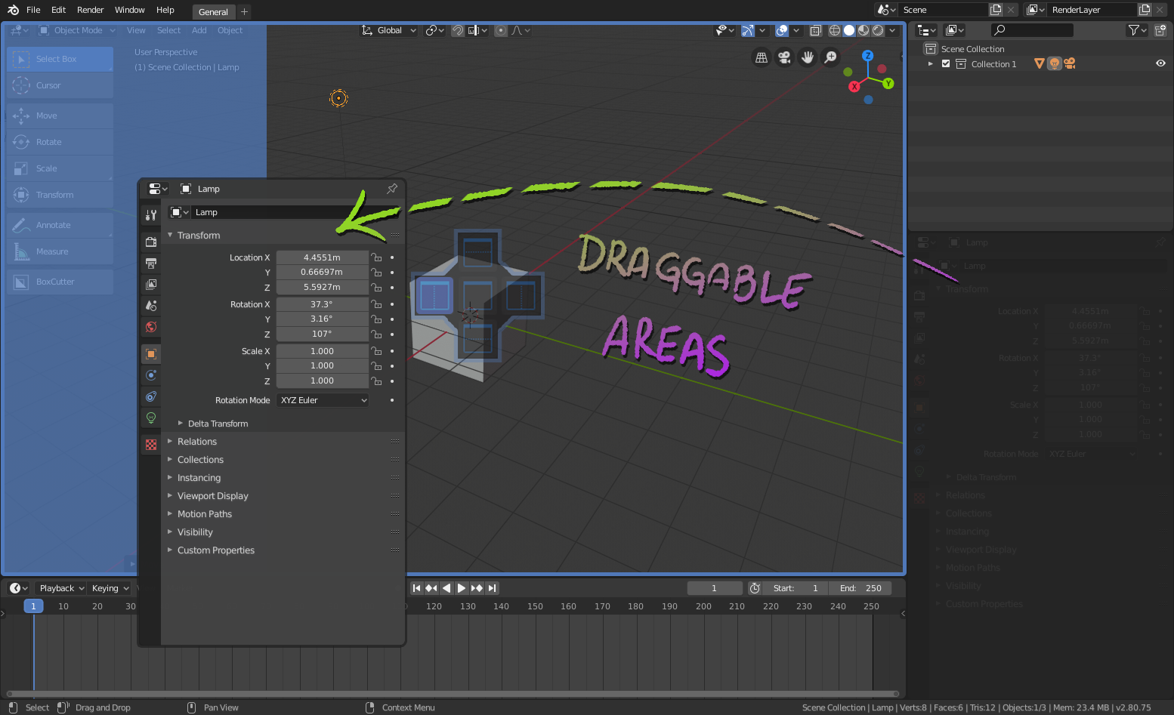This screenshot has height=715, width=1174.
Task: Pin the floating Lamp properties panel
Action: [392, 189]
